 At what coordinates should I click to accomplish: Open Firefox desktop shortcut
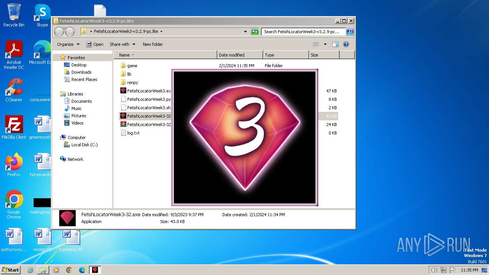pyautogui.click(x=14, y=165)
